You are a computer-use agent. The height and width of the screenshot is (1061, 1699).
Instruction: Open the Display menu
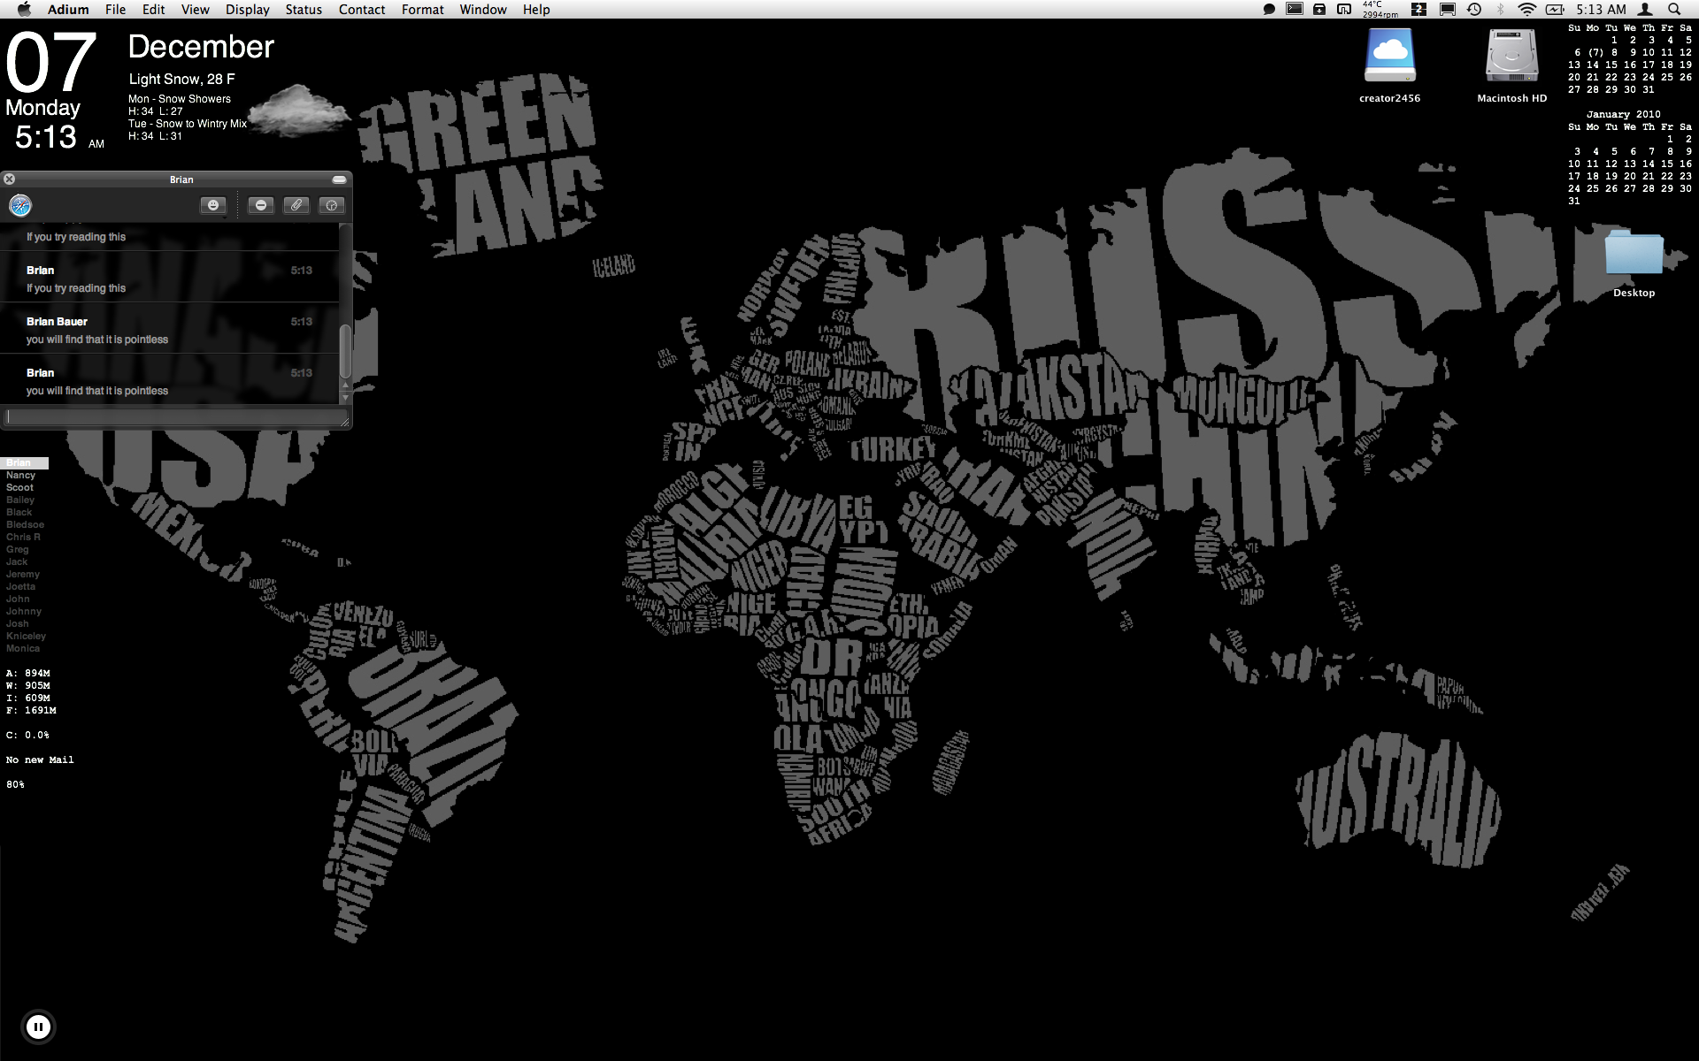tap(247, 9)
